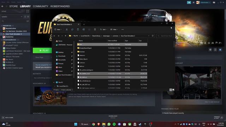Image resolution: width=226 pixels, height=127 pixels.
Task: Go up one folder level in Explorer
Action: tap(65, 36)
